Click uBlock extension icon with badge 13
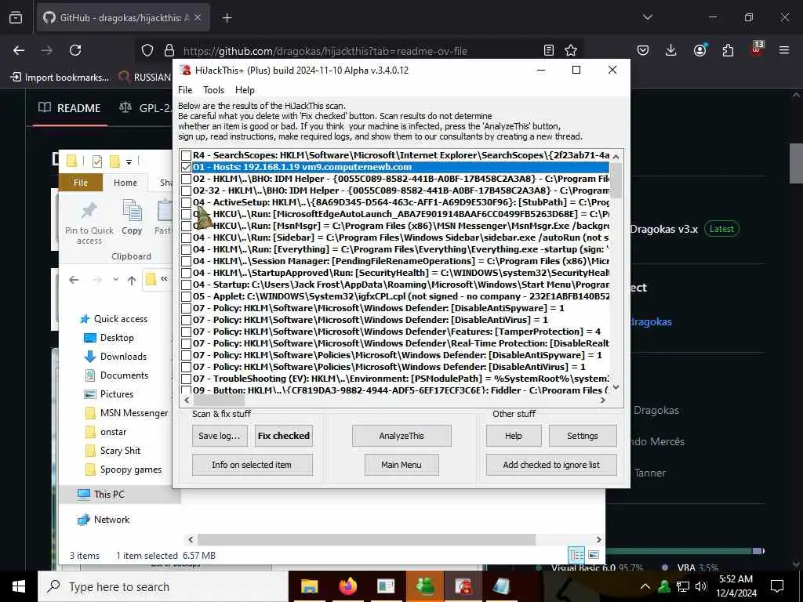 (757, 49)
